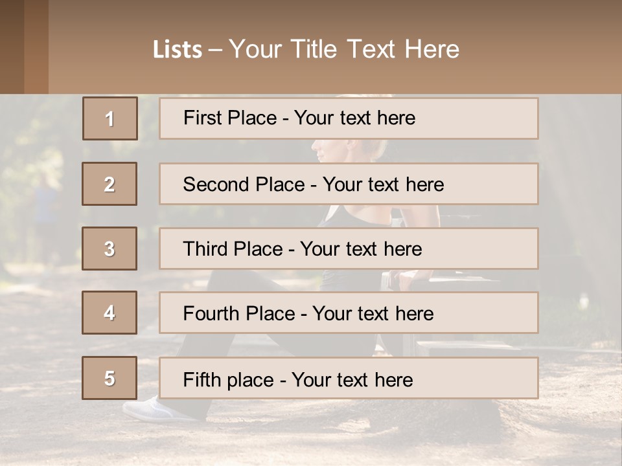The image size is (622, 466).
Task: Select the number 1 box
Action: tap(110, 118)
